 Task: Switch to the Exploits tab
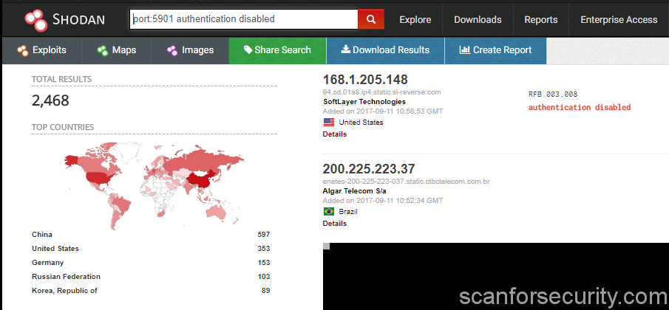click(x=42, y=50)
